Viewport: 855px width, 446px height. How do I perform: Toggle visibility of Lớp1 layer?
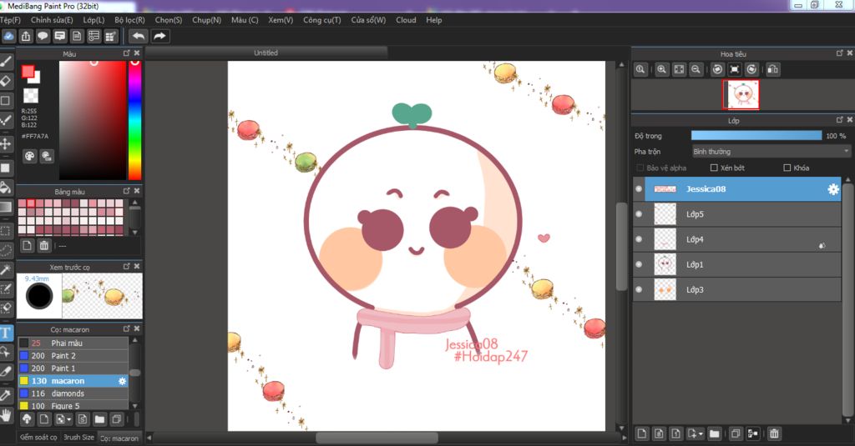point(639,264)
